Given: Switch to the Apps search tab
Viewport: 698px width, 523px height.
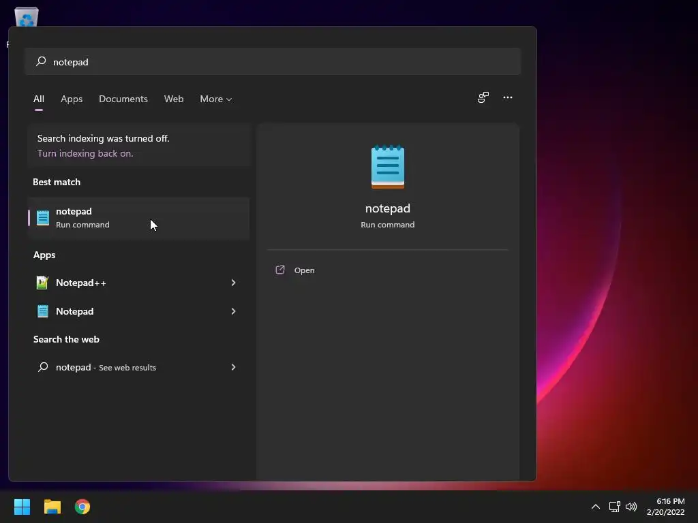Looking at the screenshot, I should pos(72,99).
